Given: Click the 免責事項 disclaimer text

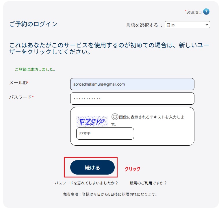Looking at the screenshot, I should (x=110, y=194).
